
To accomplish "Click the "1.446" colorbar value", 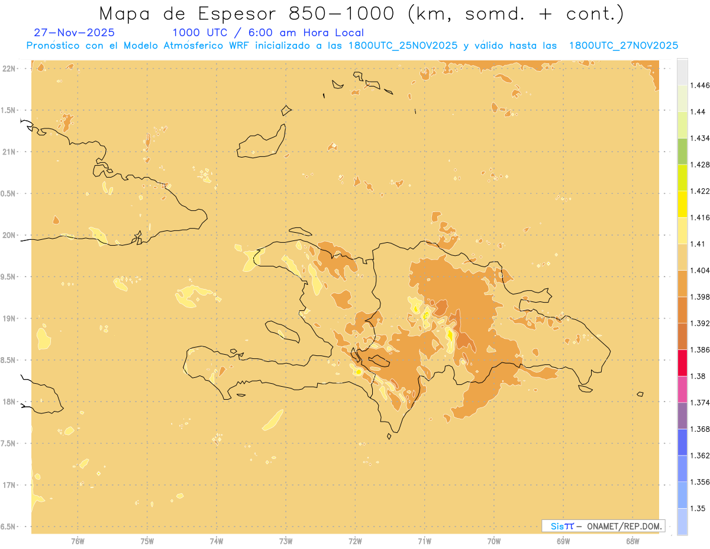I will point(700,85).
